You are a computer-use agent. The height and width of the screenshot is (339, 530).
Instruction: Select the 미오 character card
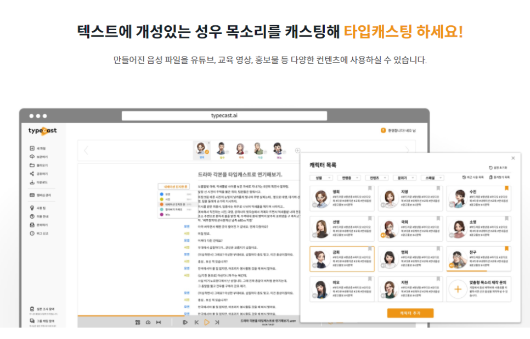[342, 289]
